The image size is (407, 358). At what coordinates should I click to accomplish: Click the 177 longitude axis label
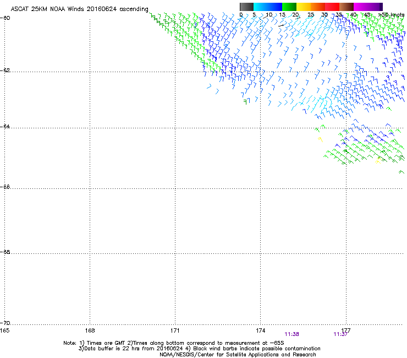346,330
